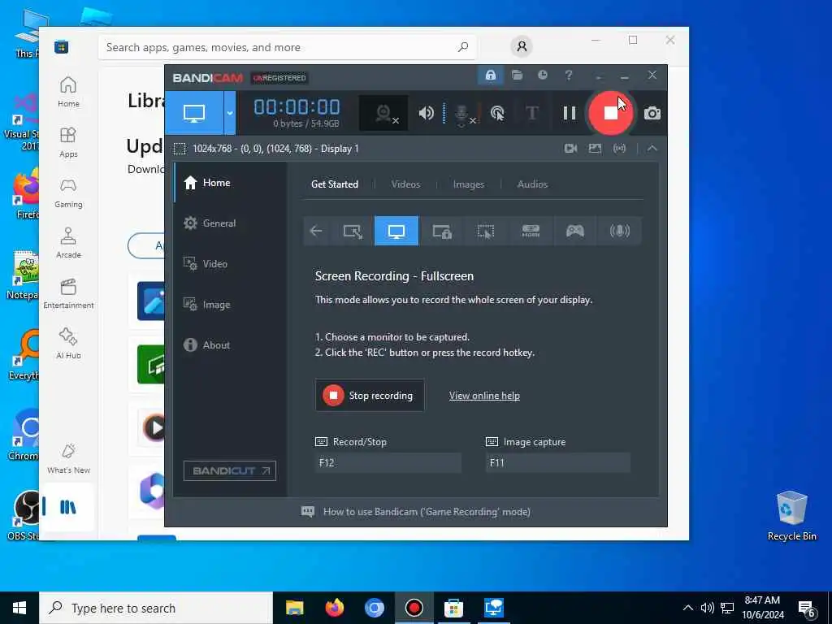The image size is (832, 624).
Task: Click the red stop button in Bandicam toolbar
Action: [610, 112]
